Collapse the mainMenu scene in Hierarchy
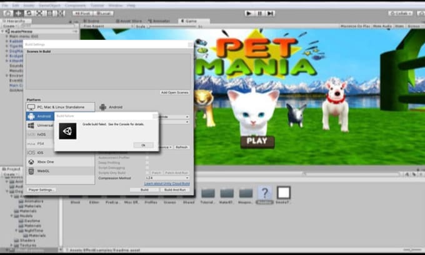This screenshot has height=255, width=425. [x=2, y=31]
